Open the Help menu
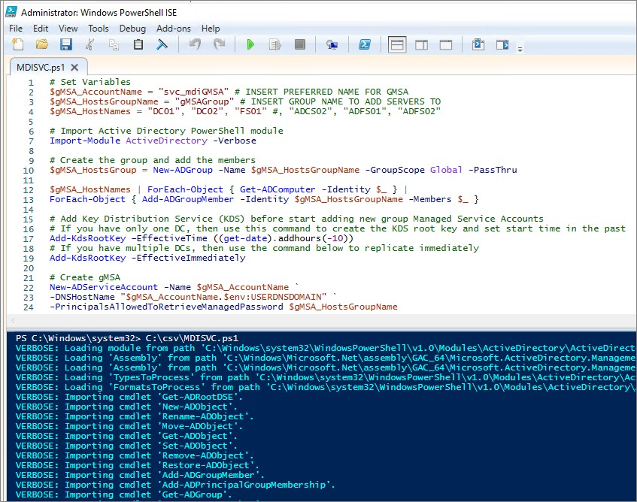Viewport: 637px width, 502px height. coord(211,29)
